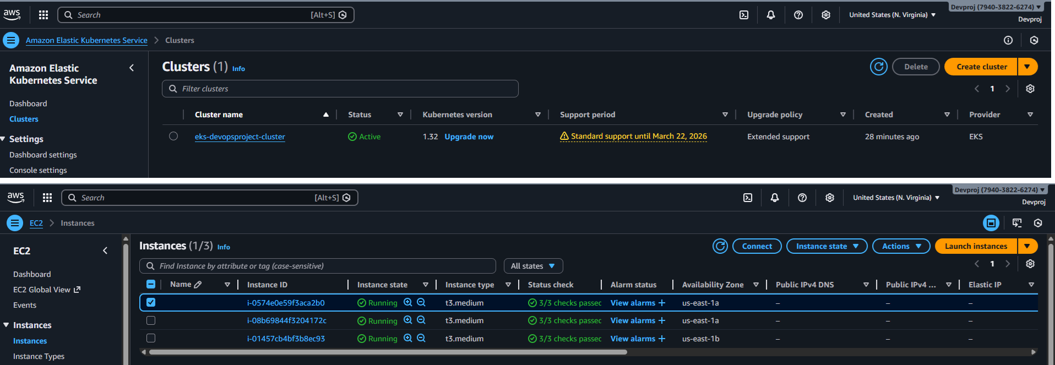This screenshot has height=365, width=1055.
Task: Check the box for instance i-01457cb4bf3b8ec93
Action: [151, 338]
